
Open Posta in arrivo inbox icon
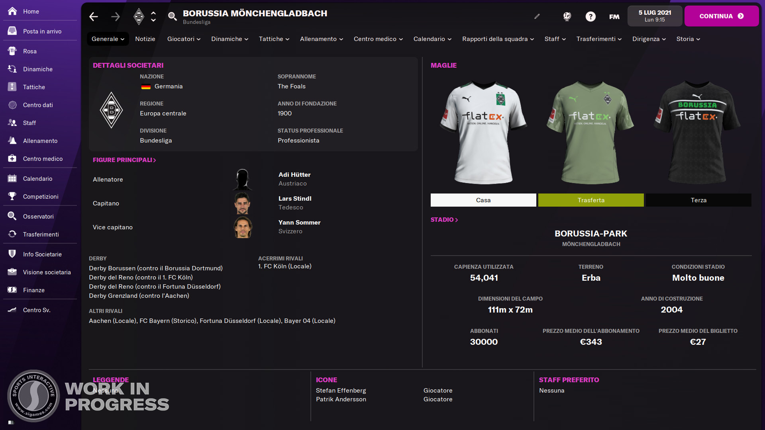pyautogui.click(x=12, y=31)
